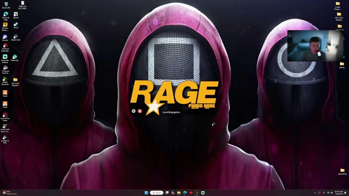Launch Discord from the desktop
This screenshot has width=349, height=196.
click(x=5, y=38)
